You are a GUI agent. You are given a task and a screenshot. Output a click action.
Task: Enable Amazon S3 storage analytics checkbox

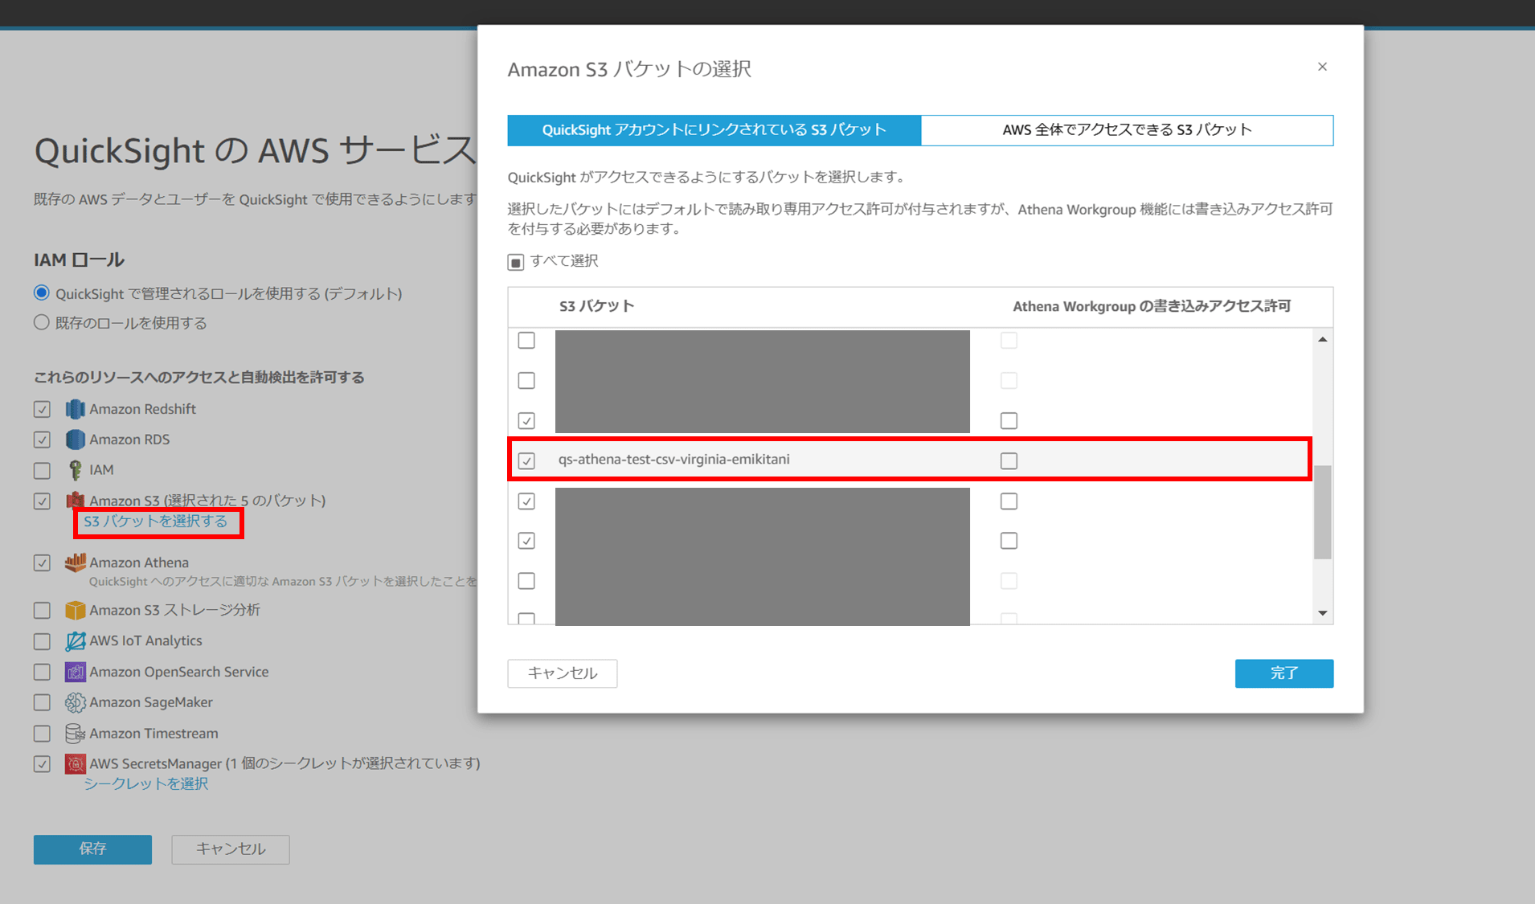[x=42, y=611]
